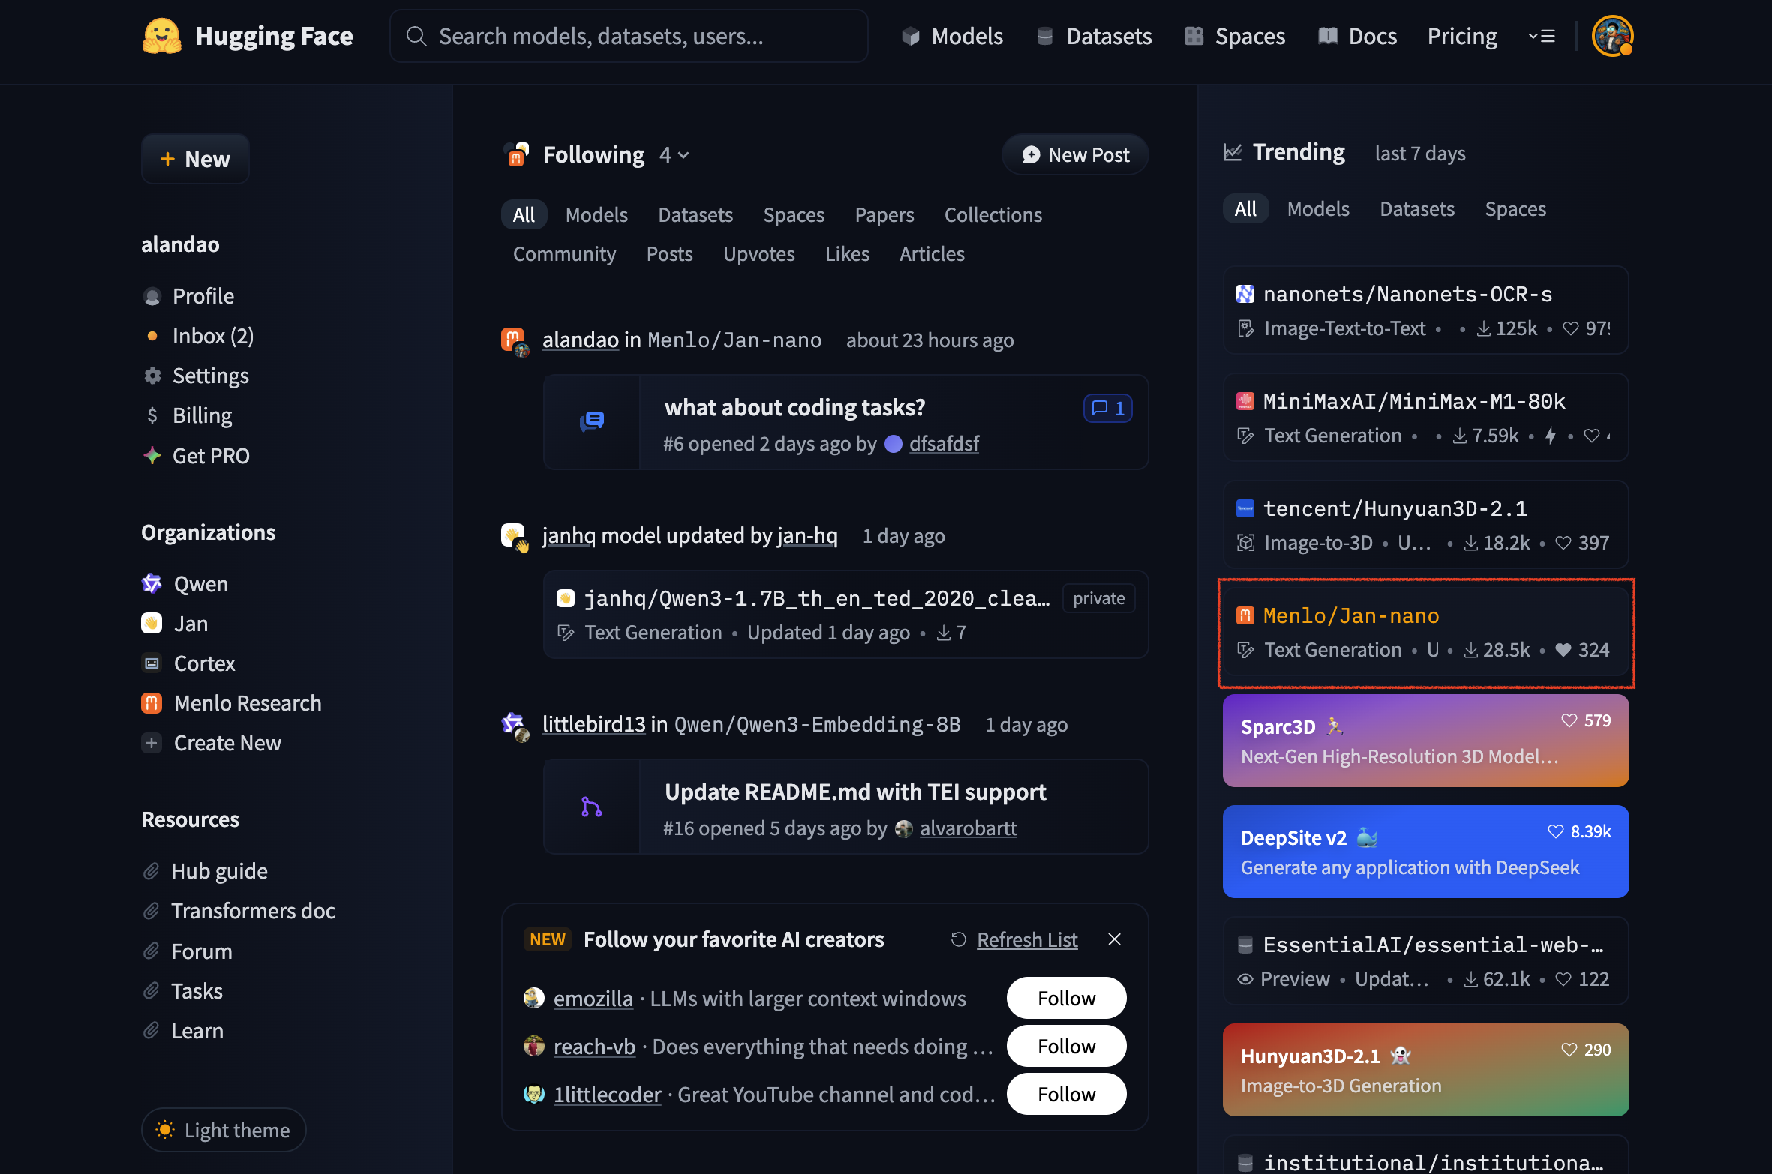
Task: Follow emozilla
Action: click(1066, 998)
